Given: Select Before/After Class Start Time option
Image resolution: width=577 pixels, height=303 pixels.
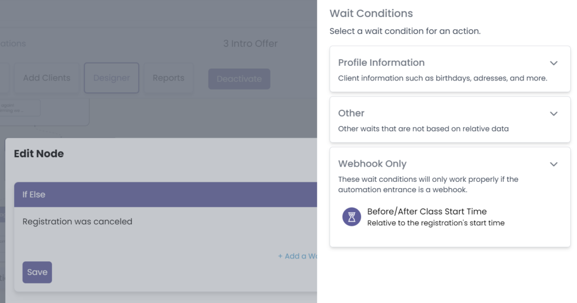Looking at the screenshot, I should (427, 212).
